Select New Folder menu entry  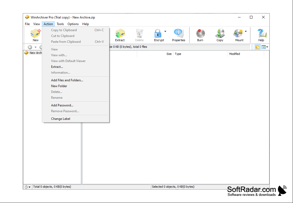(x=75, y=86)
